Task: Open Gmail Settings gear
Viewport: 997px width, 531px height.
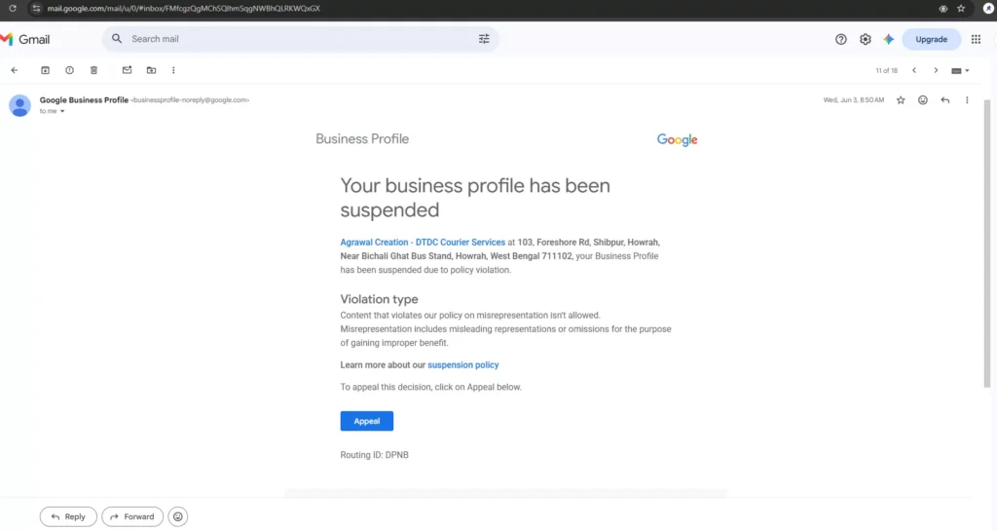Action: click(x=866, y=39)
